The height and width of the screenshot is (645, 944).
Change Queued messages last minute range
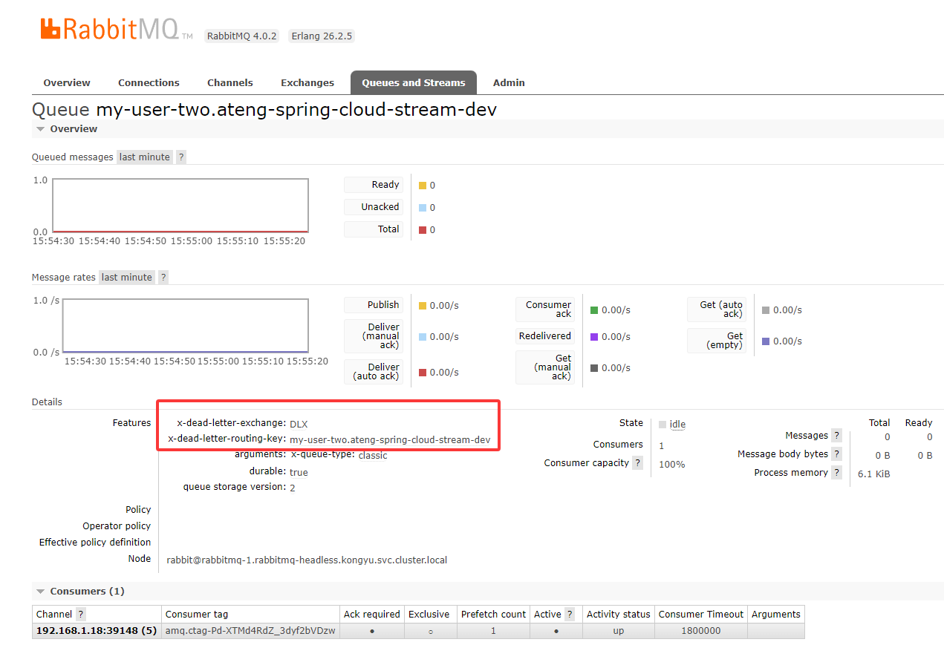tap(144, 157)
